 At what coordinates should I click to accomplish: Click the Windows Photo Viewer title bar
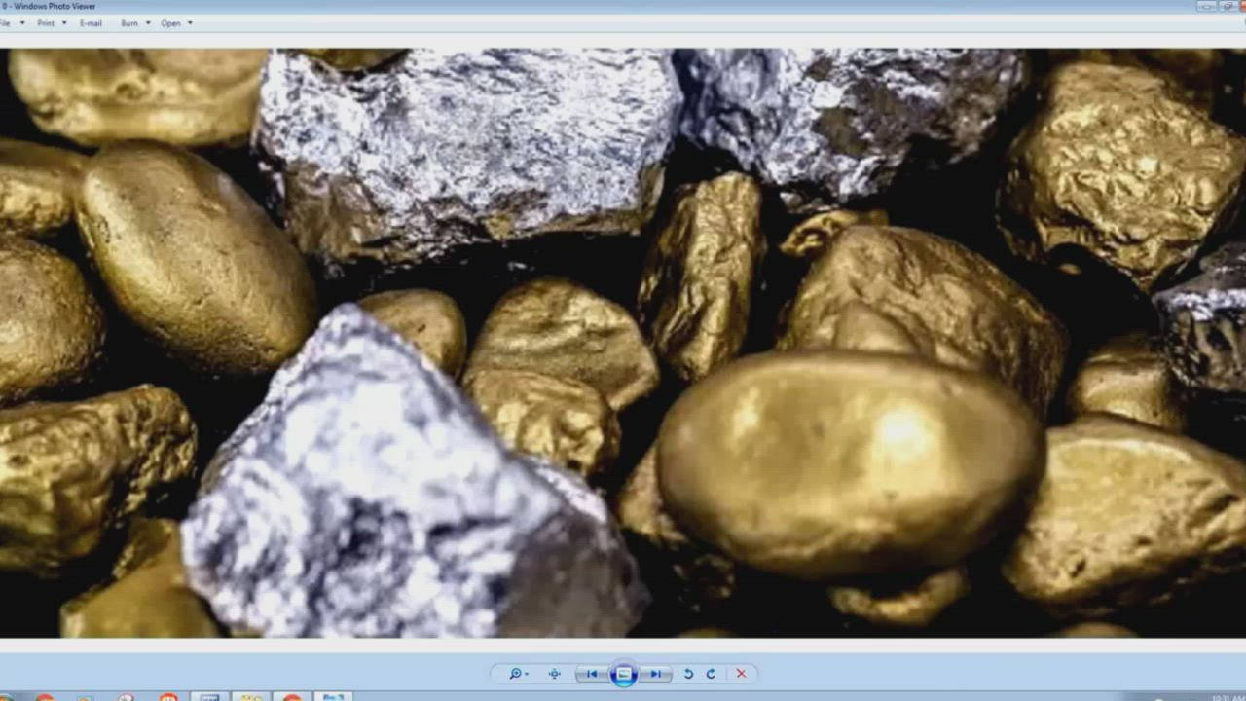click(x=584, y=6)
